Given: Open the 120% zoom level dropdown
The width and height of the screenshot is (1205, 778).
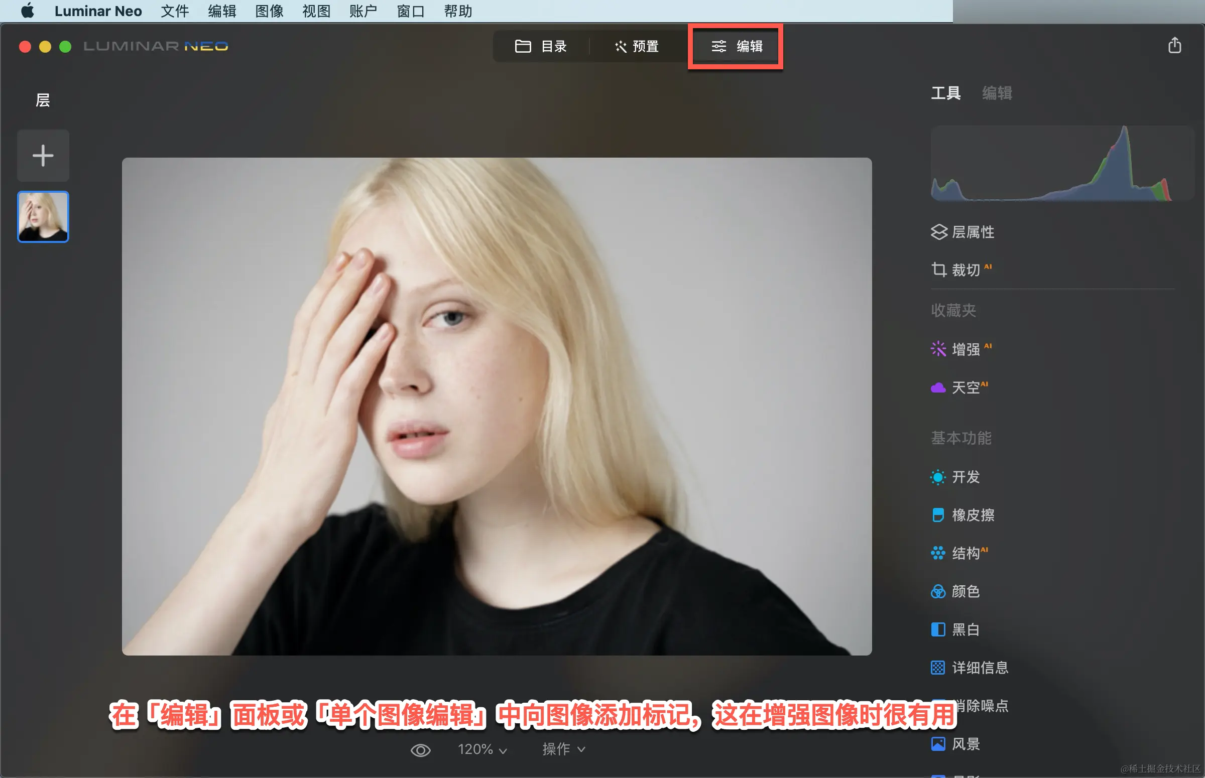Looking at the screenshot, I should point(482,749).
